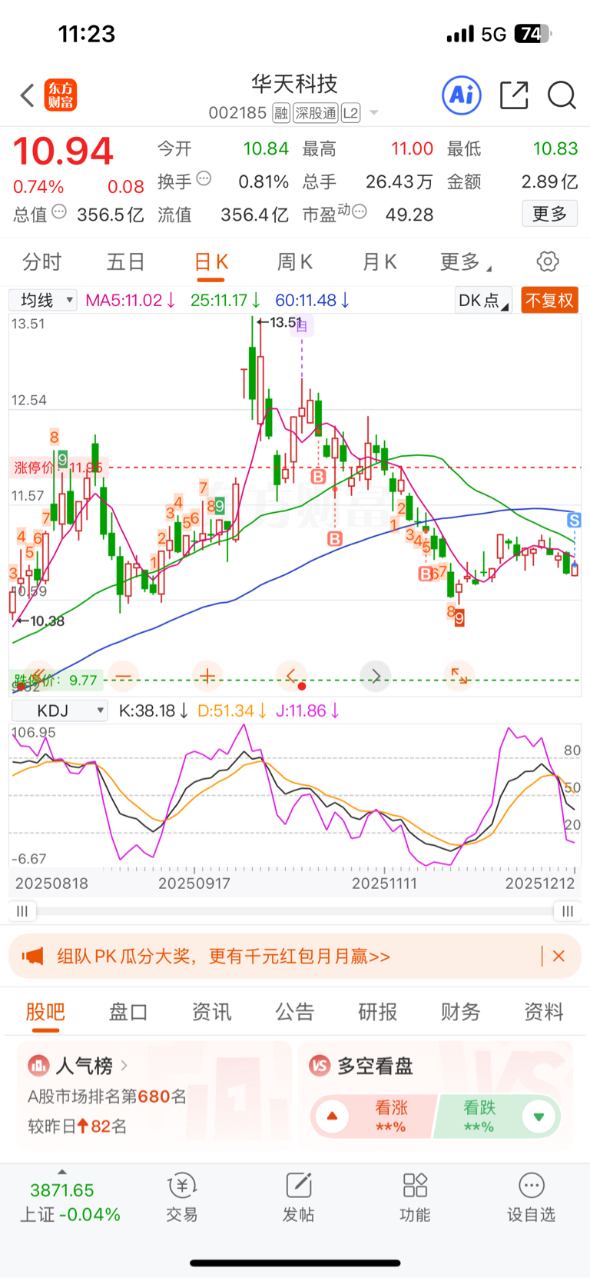Switch to 分时 chart tab
Screen dimensions: 590x1278
(41, 262)
